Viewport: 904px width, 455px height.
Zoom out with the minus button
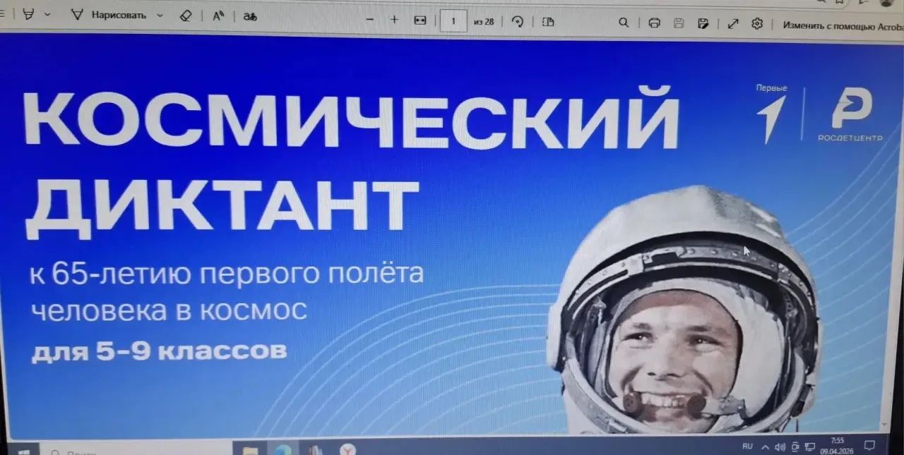pos(369,20)
